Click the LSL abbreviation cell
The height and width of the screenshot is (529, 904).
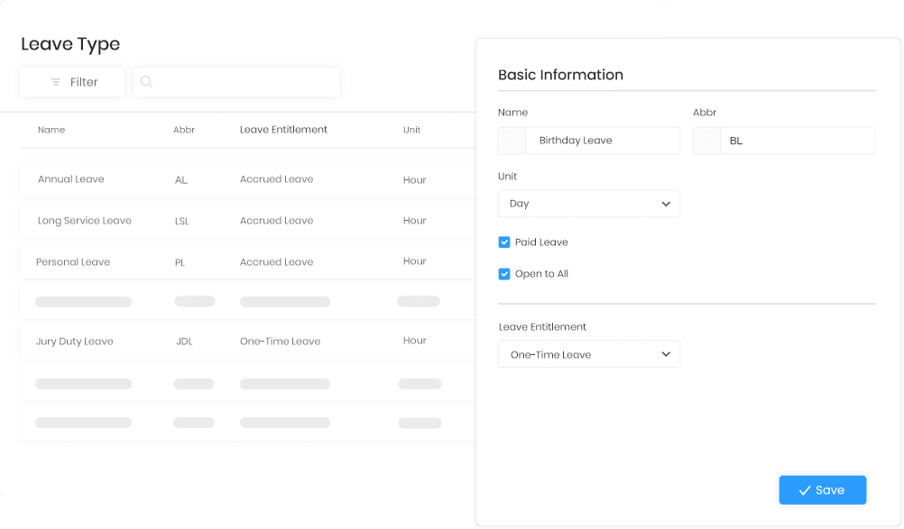(181, 221)
